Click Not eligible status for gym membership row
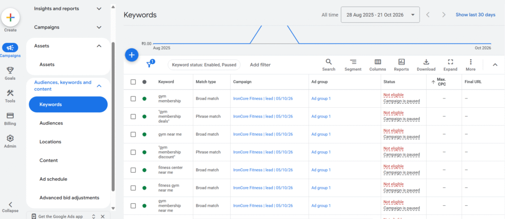 [393, 95]
